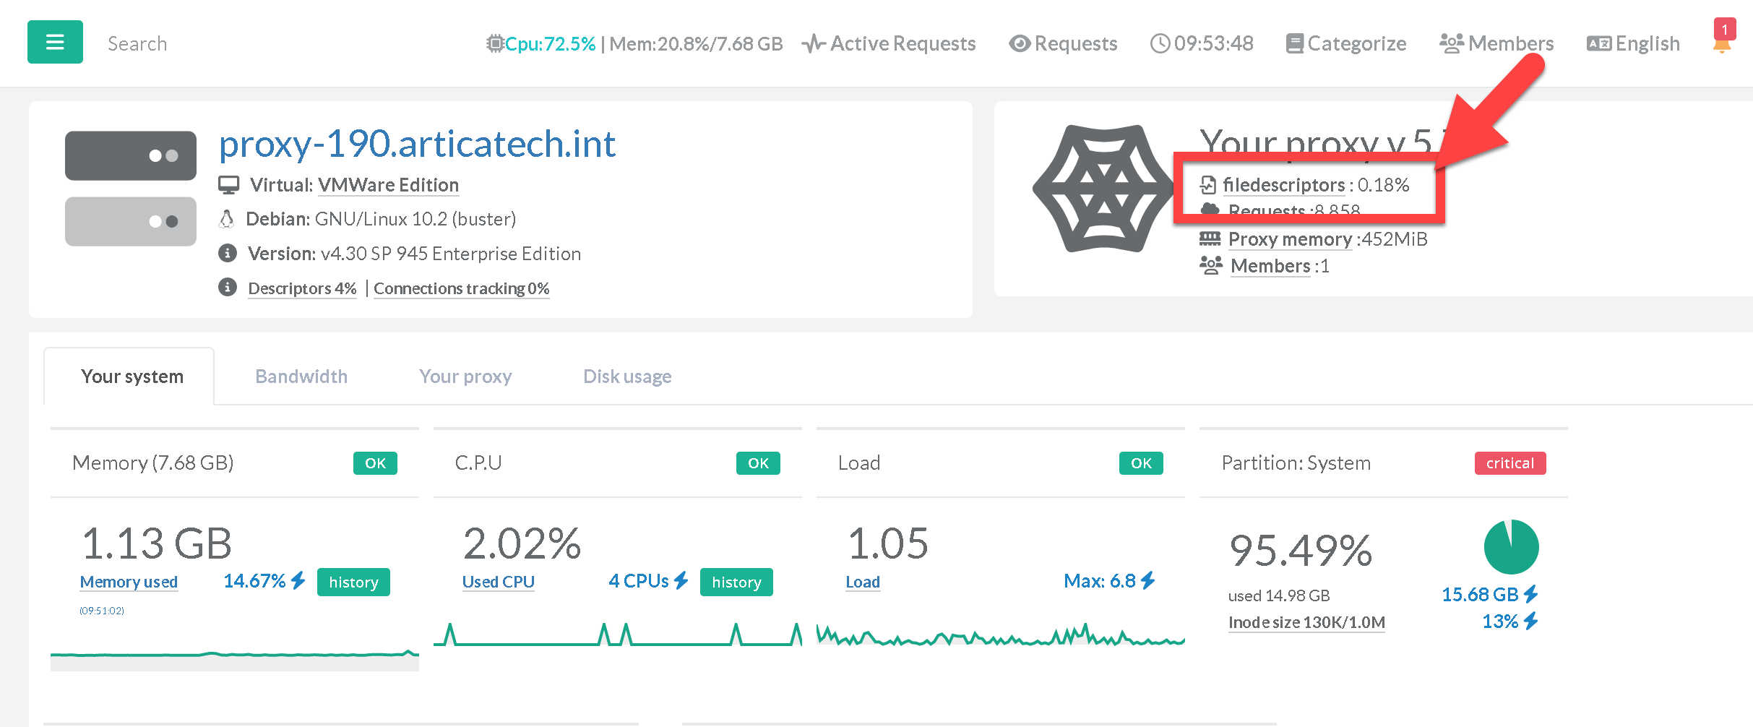Image resolution: width=1753 pixels, height=727 pixels.
Task: Open the filedescriptors link
Action: (x=1283, y=185)
